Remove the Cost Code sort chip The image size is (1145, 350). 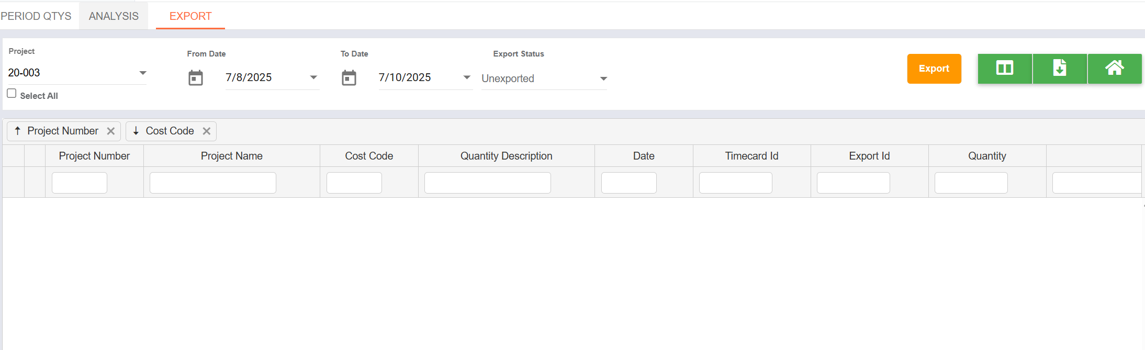[207, 131]
